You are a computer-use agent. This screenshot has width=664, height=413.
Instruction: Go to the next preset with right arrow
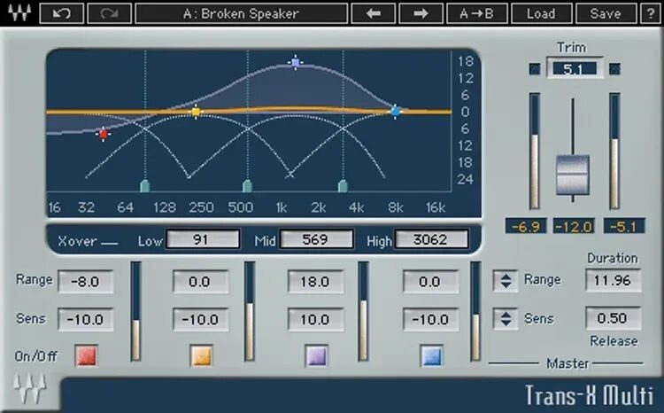[421, 13]
